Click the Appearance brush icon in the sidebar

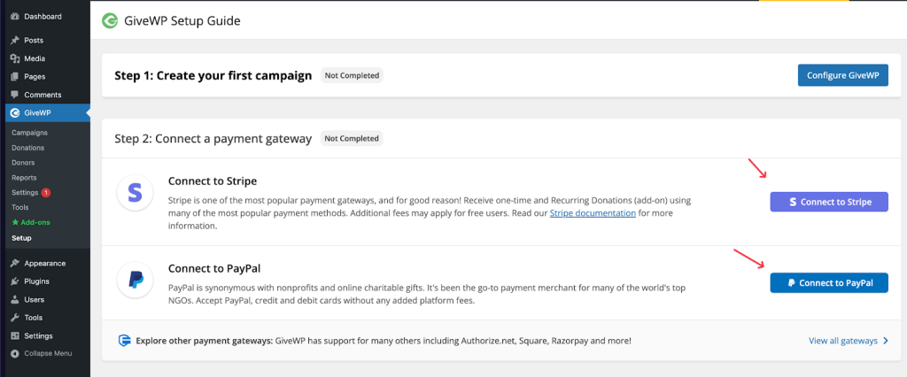[14, 263]
